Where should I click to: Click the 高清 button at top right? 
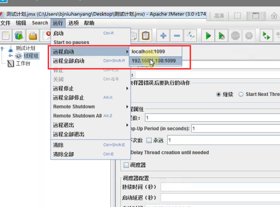(219, 16)
